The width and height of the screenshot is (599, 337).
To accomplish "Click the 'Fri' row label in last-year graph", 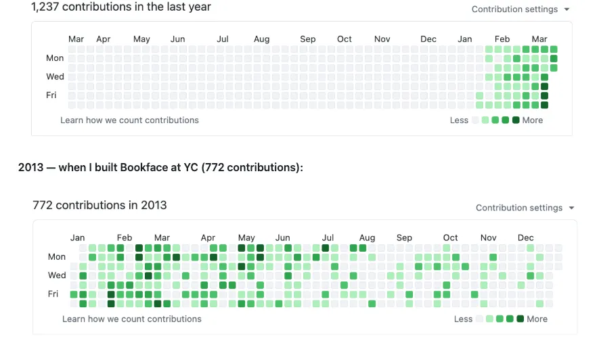I will [51, 95].
